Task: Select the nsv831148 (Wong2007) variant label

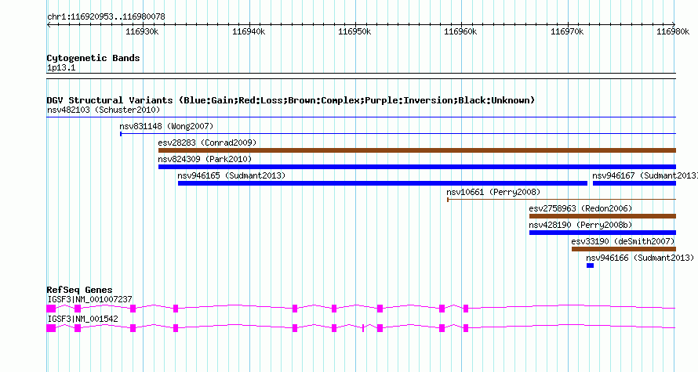Action: (x=166, y=126)
